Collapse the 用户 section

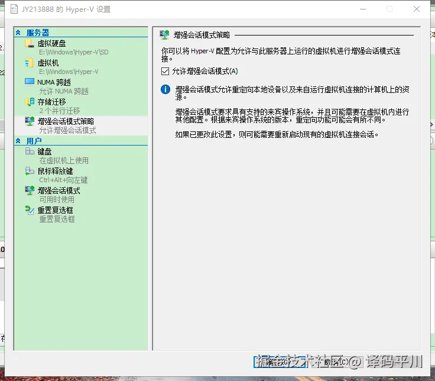(18, 141)
